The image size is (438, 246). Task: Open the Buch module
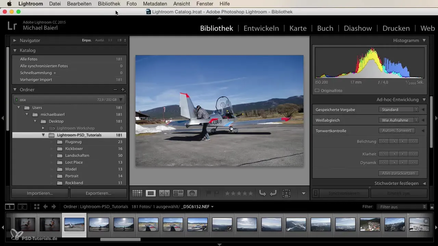[x=325, y=28]
